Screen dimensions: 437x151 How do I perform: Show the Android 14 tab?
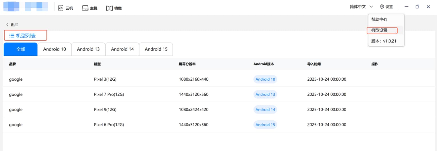(122, 49)
